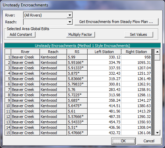
Task: Click the Set Values button
Action: pyautogui.click(x=139, y=34)
